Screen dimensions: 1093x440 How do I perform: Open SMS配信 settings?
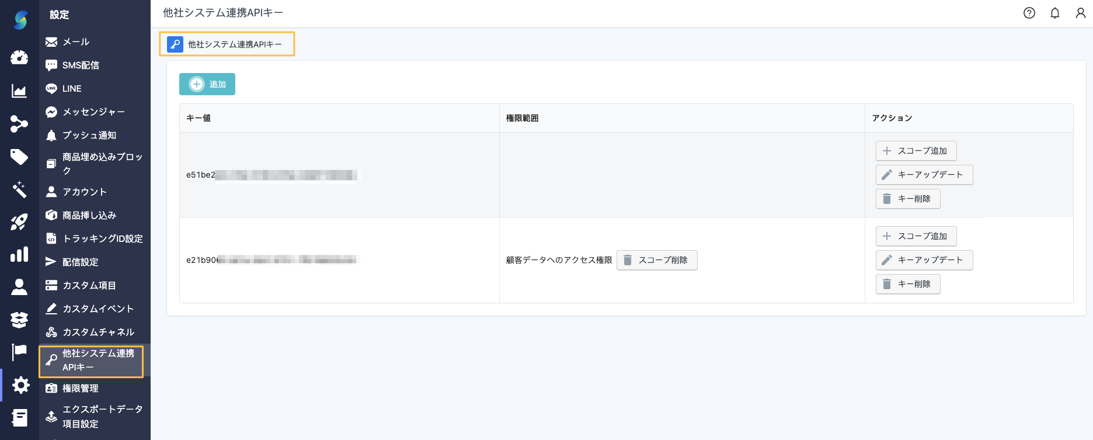95,65
